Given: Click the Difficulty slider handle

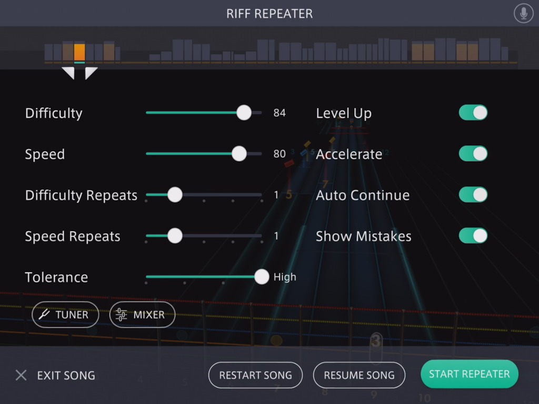Looking at the screenshot, I should pos(244,113).
